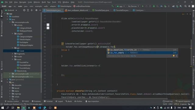Expand the fragments package folder

(12, 54)
